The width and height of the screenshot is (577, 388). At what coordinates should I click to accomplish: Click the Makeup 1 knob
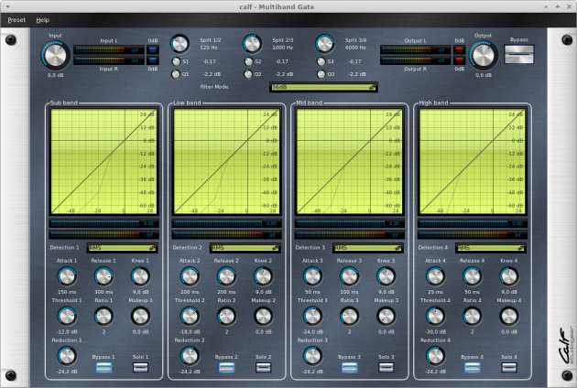point(140,317)
